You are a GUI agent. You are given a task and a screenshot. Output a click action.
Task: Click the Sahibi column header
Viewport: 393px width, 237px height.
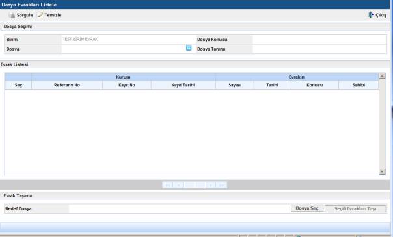tap(359, 85)
